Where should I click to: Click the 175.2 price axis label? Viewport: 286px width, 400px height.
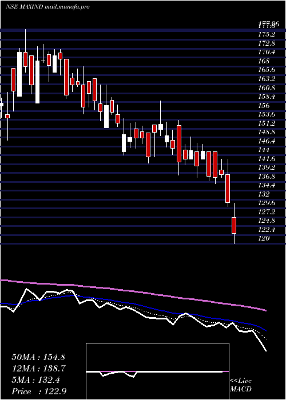(266, 34)
